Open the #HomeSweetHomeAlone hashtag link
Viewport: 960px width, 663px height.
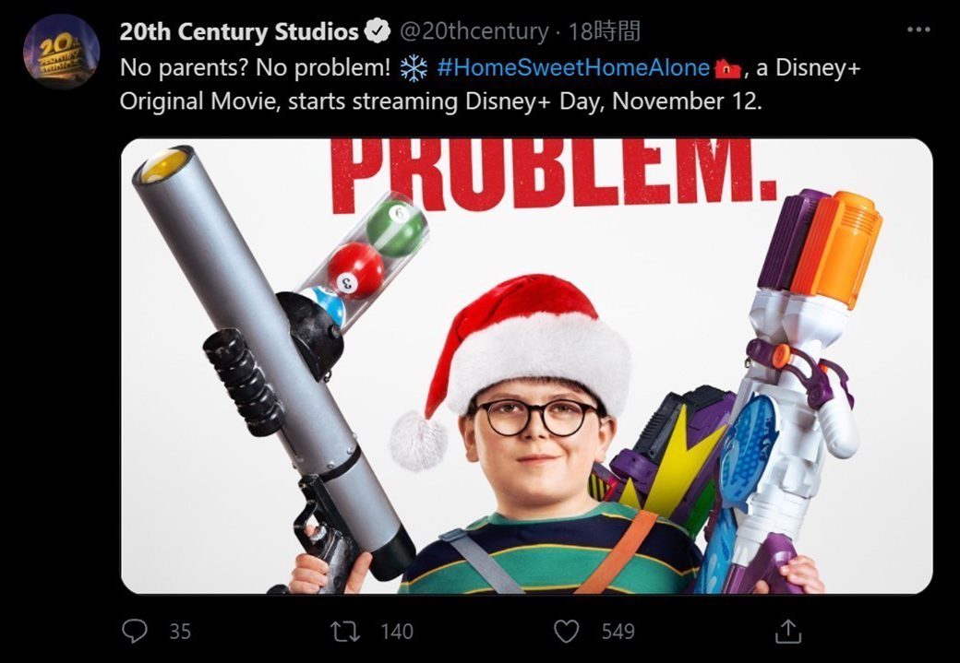tap(574, 68)
